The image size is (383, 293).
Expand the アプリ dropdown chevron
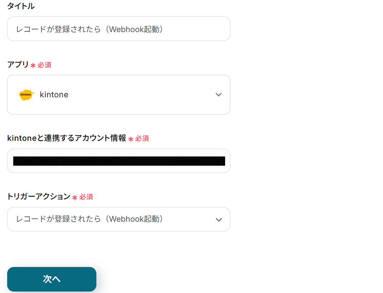pos(218,95)
